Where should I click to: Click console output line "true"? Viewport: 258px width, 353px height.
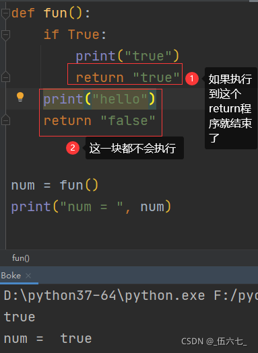[x=20, y=317]
